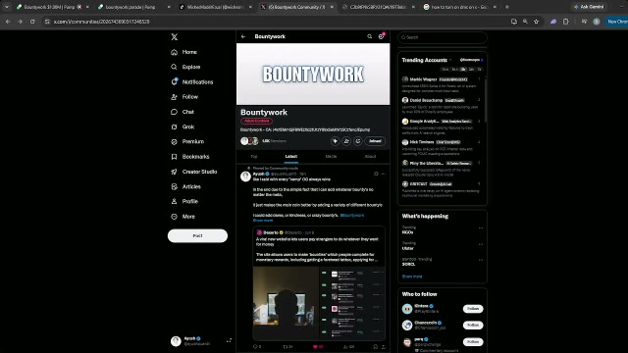
Task: Click the right-sidebar Search field
Action: 443,37
